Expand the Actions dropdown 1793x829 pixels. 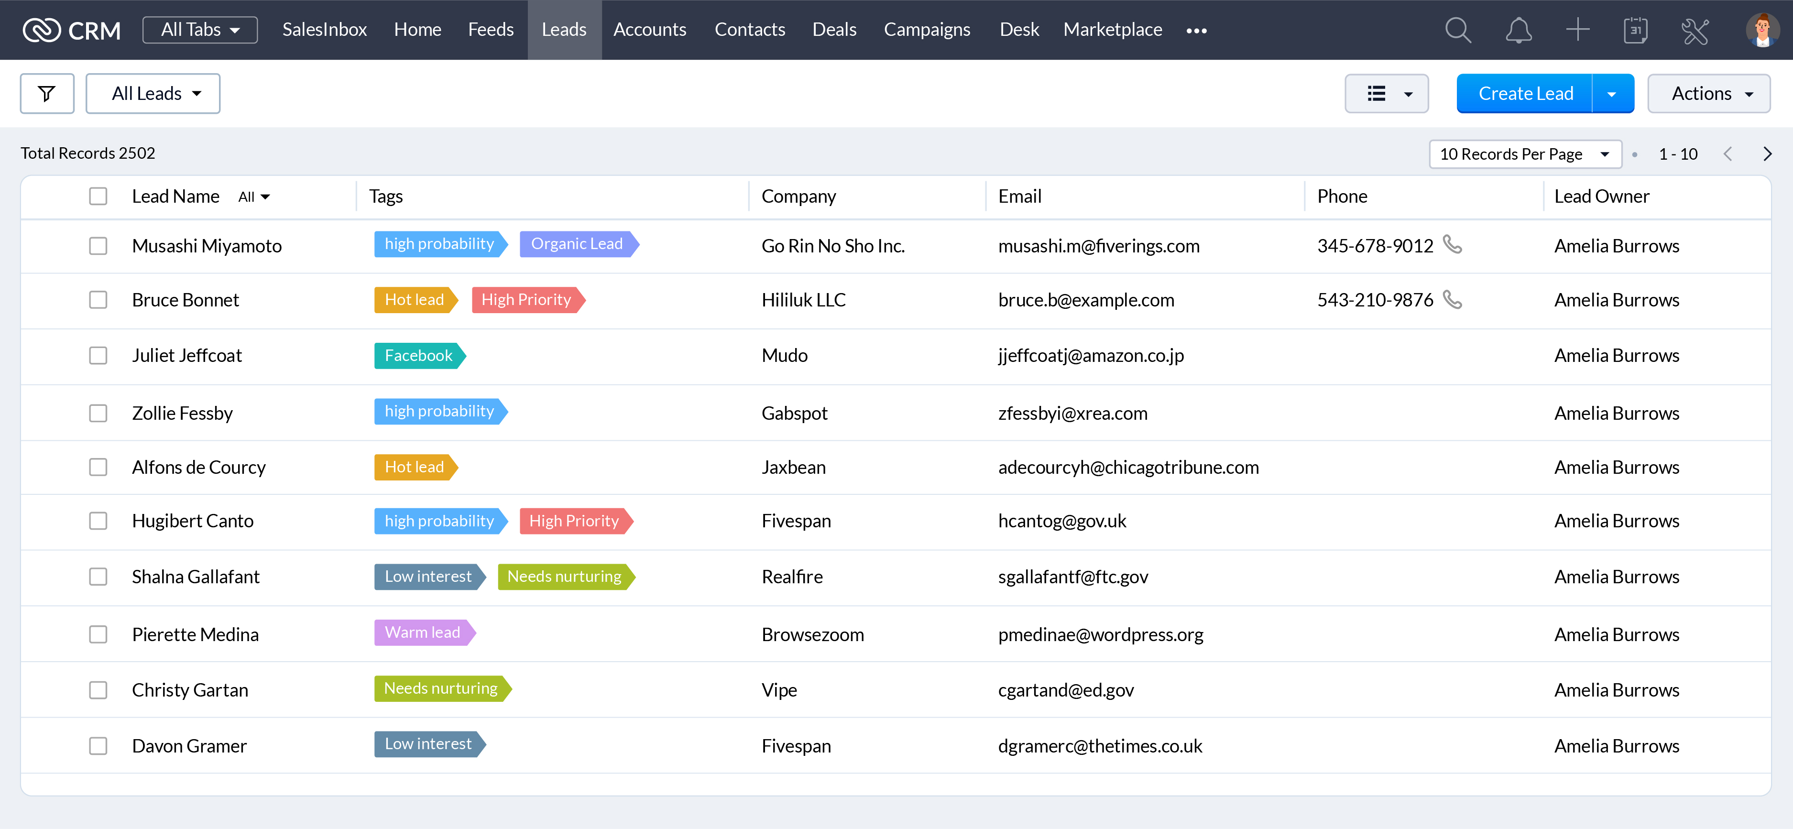tap(1708, 93)
